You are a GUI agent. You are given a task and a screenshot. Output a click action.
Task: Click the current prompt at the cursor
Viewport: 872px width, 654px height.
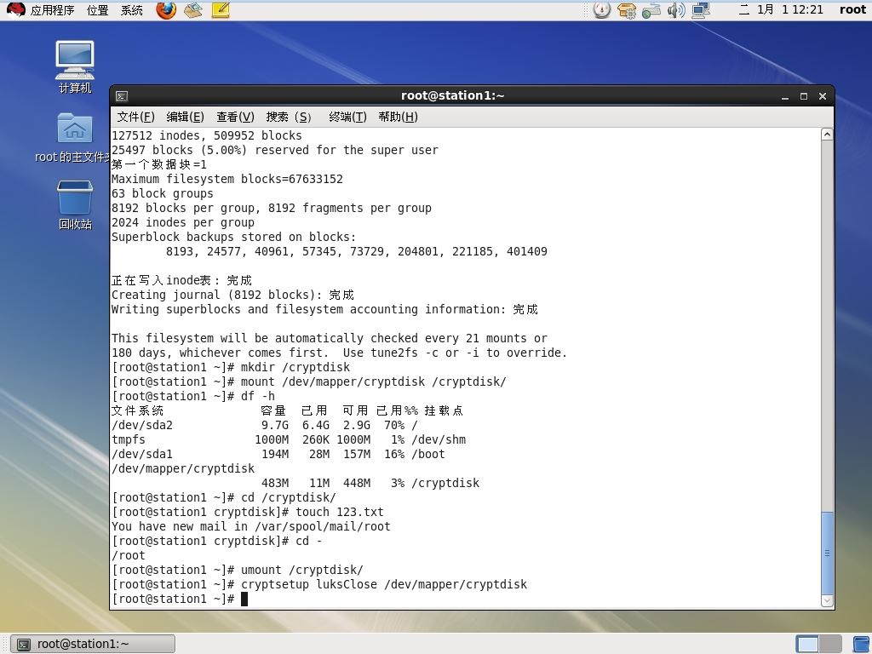pos(179,599)
